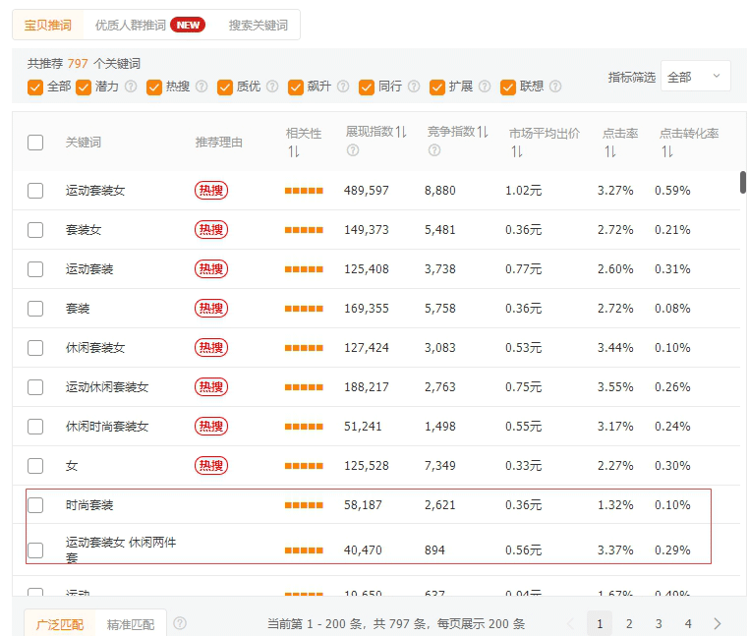
Task: Click help icon next to 热搜 filter
Action: [202, 87]
